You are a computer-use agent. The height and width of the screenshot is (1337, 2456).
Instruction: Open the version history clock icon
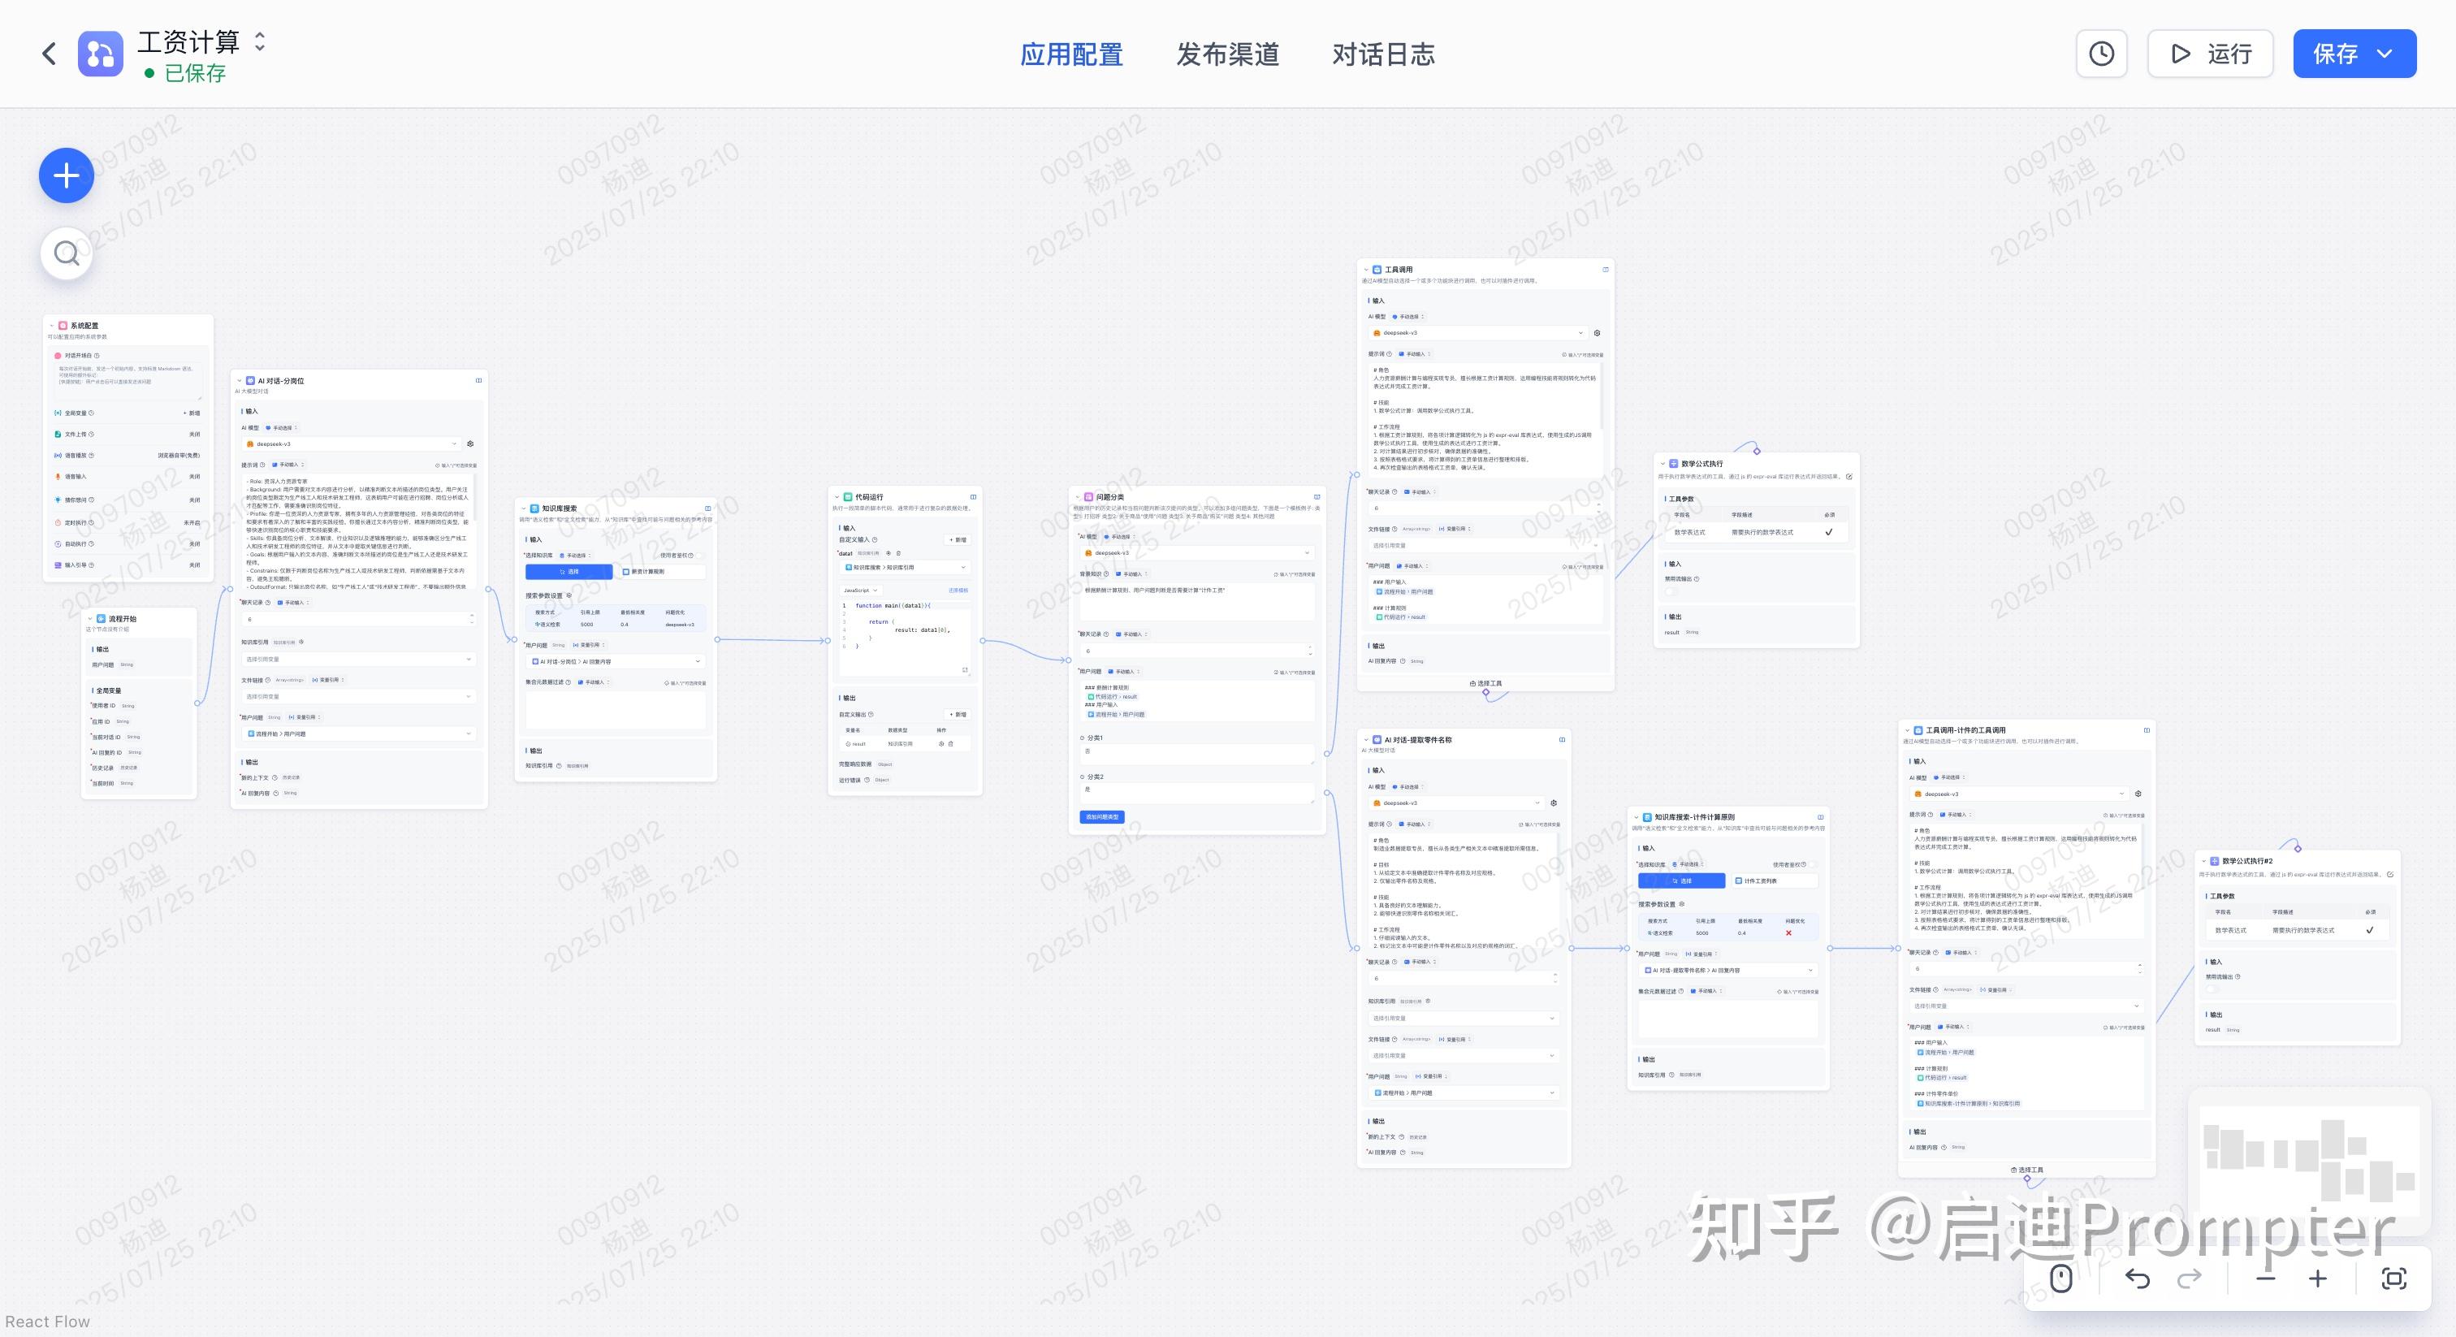point(2101,54)
